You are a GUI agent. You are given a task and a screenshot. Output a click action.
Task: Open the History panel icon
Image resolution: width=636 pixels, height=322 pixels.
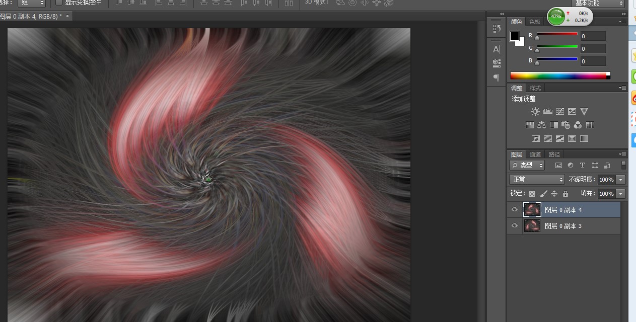click(497, 29)
